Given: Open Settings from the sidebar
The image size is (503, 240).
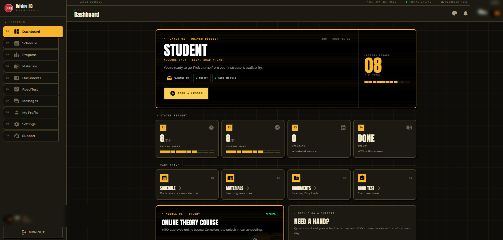Looking at the screenshot, I should 31,124.
